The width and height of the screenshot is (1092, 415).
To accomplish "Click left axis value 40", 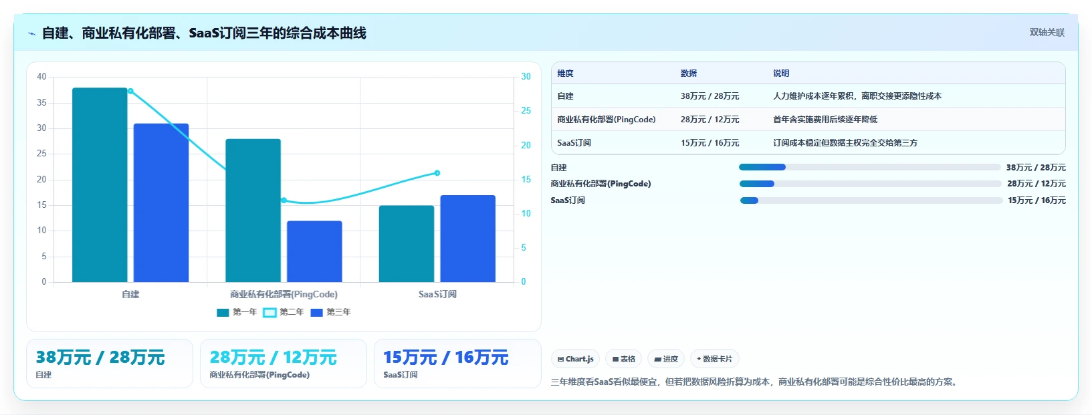I will [x=41, y=77].
